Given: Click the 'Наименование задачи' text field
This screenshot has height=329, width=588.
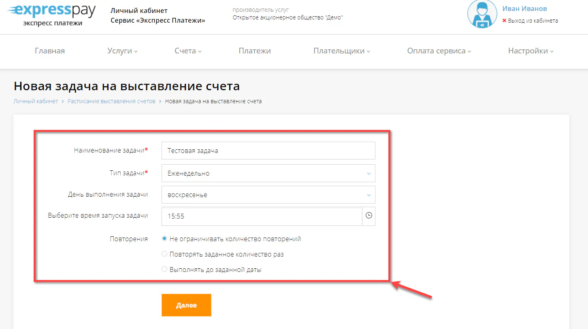Looking at the screenshot, I should (268, 150).
